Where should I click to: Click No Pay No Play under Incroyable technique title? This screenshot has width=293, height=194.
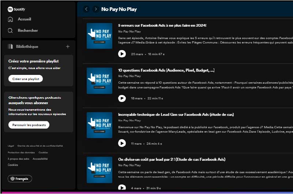coord(129,121)
